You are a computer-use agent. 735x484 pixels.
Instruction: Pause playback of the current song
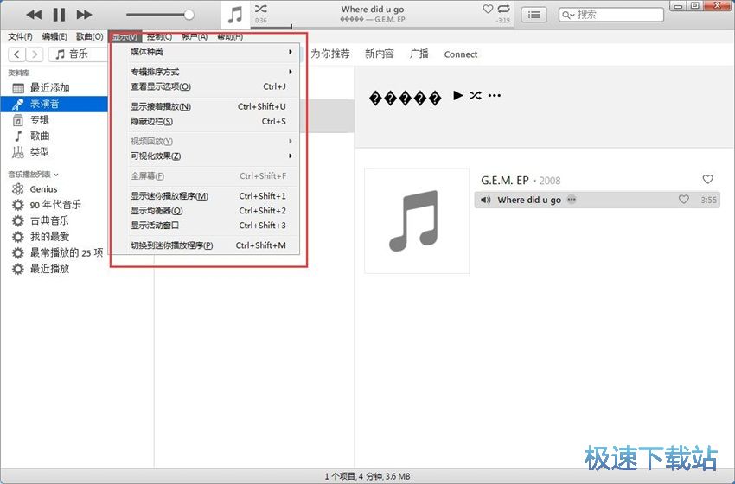(x=59, y=15)
